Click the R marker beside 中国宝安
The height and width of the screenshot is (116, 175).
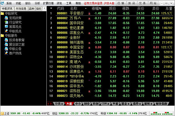[90, 48]
